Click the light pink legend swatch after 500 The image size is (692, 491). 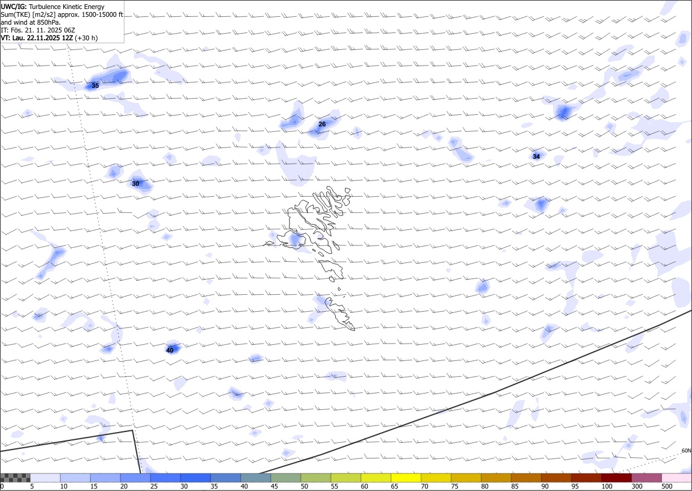tap(676, 478)
